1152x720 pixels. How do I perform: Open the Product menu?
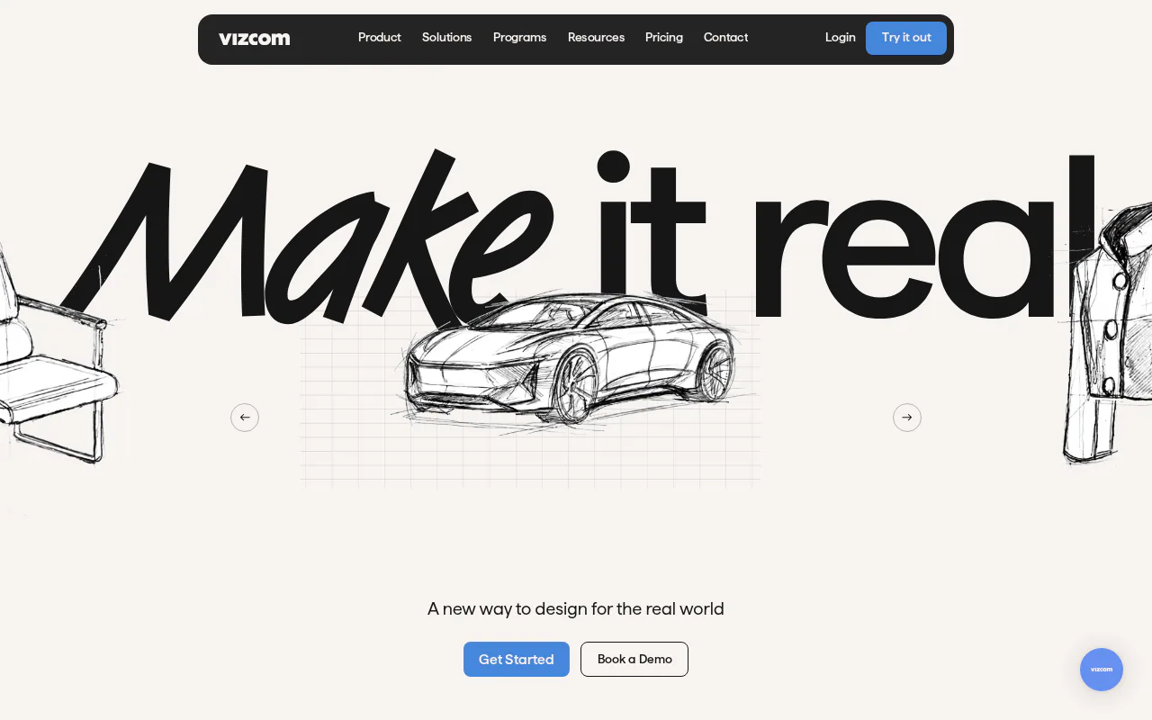coord(380,38)
